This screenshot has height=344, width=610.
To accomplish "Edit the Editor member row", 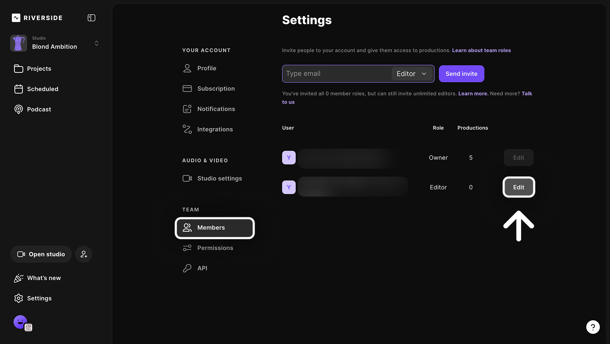I will click(518, 187).
